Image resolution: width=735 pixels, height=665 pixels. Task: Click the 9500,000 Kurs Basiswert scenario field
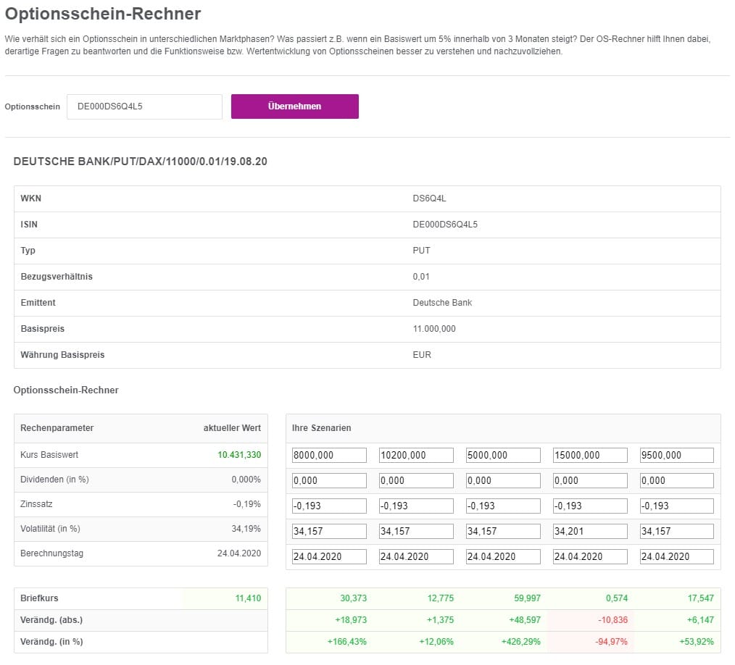coord(676,456)
